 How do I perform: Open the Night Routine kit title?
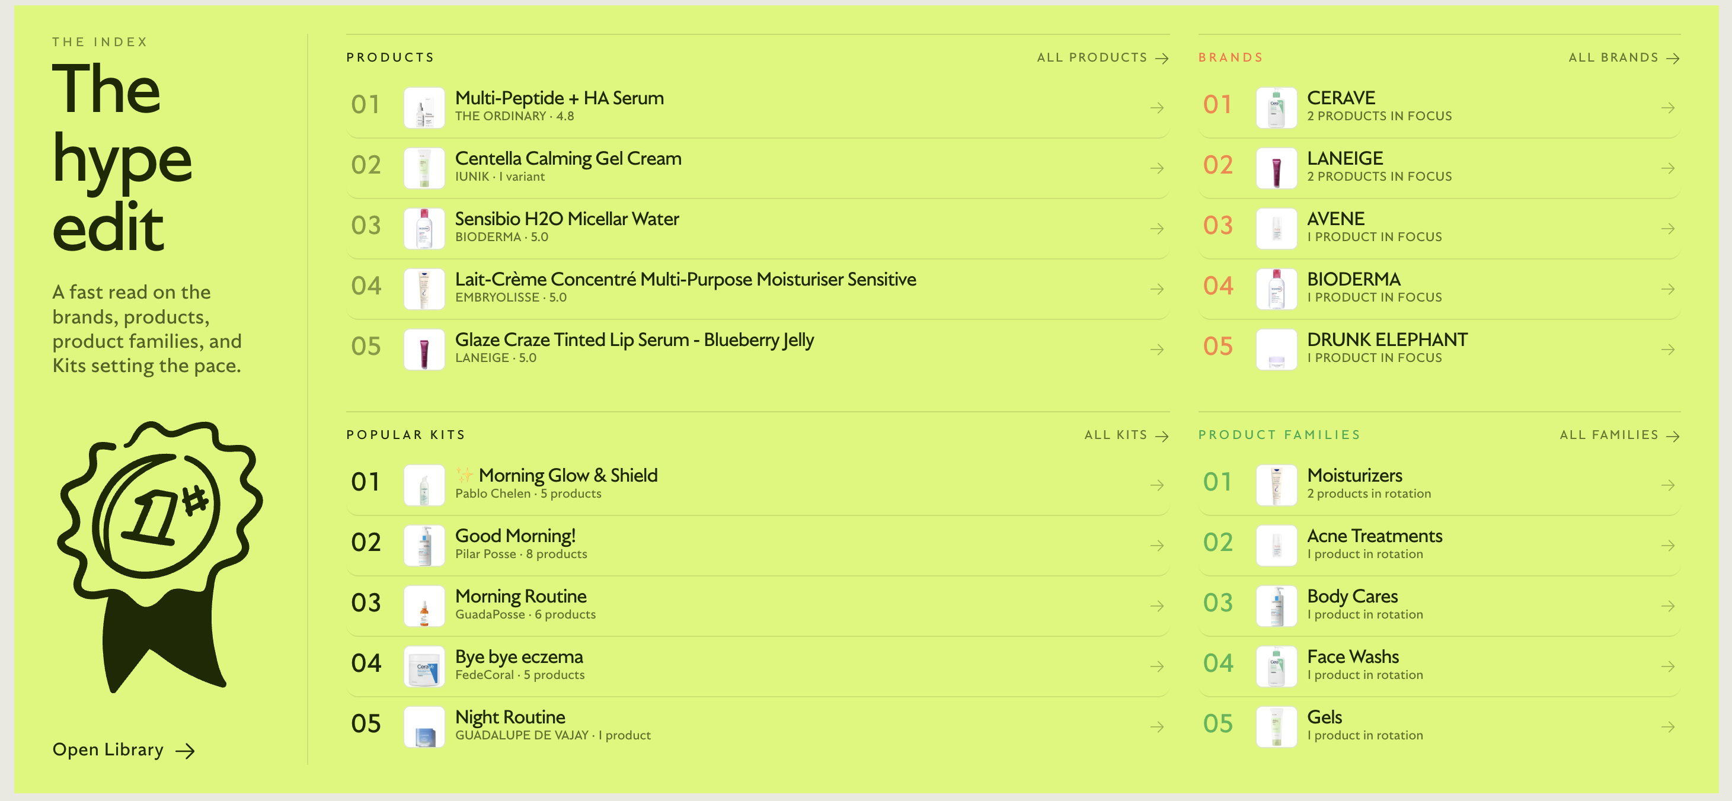click(x=510, y=717)
